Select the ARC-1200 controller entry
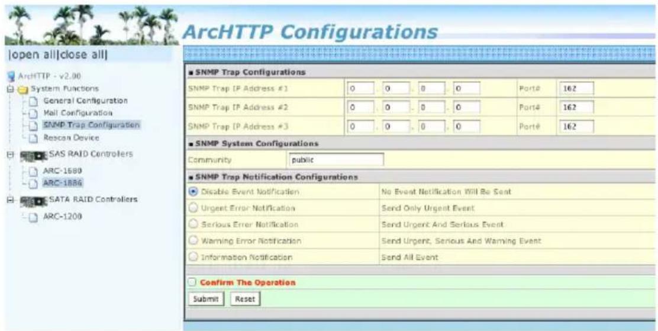This screenshot has height=331, width=658. click(x=63, y=216)
